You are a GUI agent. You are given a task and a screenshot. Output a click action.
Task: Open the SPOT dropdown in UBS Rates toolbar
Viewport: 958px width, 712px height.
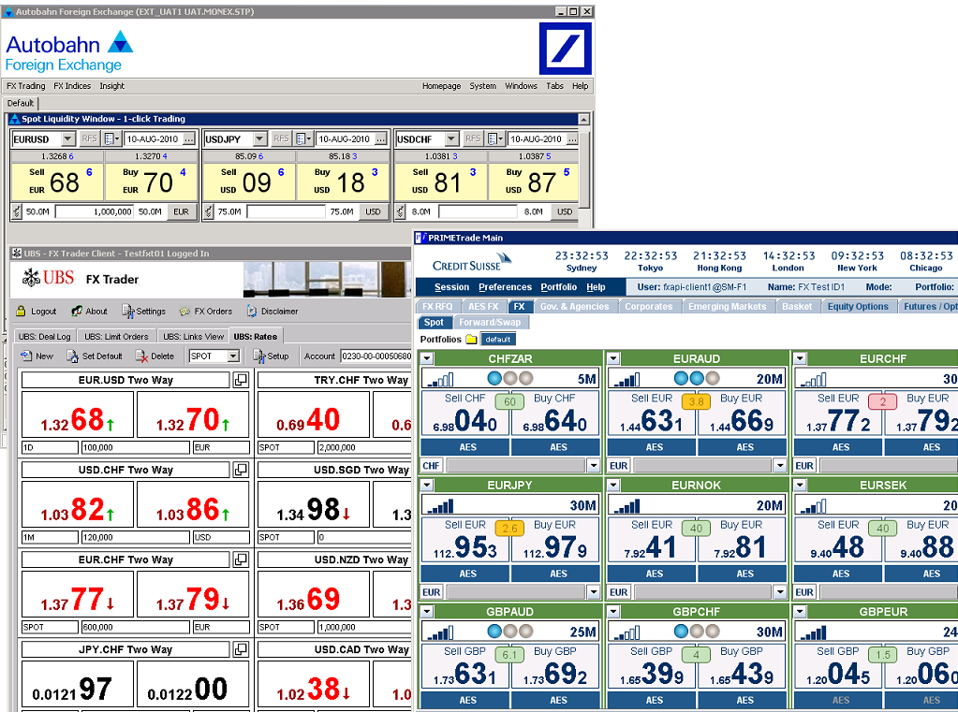point(233,356)
